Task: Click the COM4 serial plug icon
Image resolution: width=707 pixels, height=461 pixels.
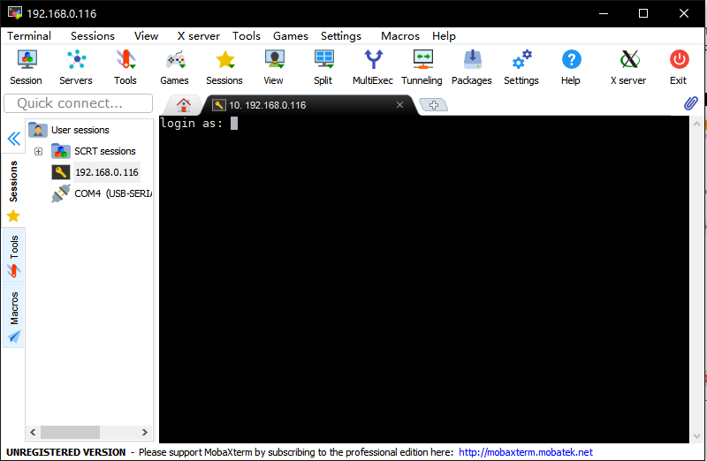Action: [x=60, y=193]
